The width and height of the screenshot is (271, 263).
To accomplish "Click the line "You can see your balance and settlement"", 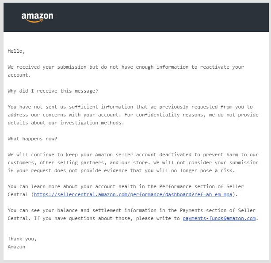I will [131, 210].
